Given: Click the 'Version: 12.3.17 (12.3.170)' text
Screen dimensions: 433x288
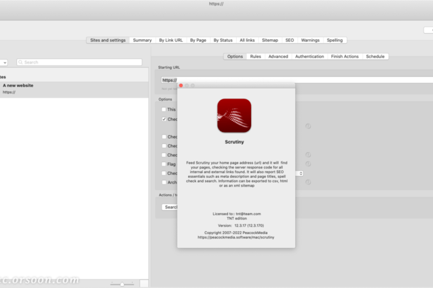Looking at the screenshot, I should click(x=241, y=225).
